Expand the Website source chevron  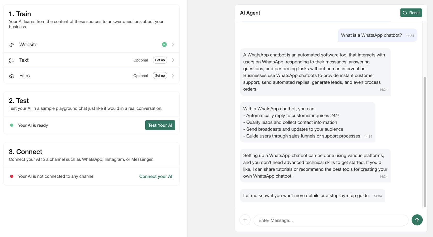pos(173,44)
